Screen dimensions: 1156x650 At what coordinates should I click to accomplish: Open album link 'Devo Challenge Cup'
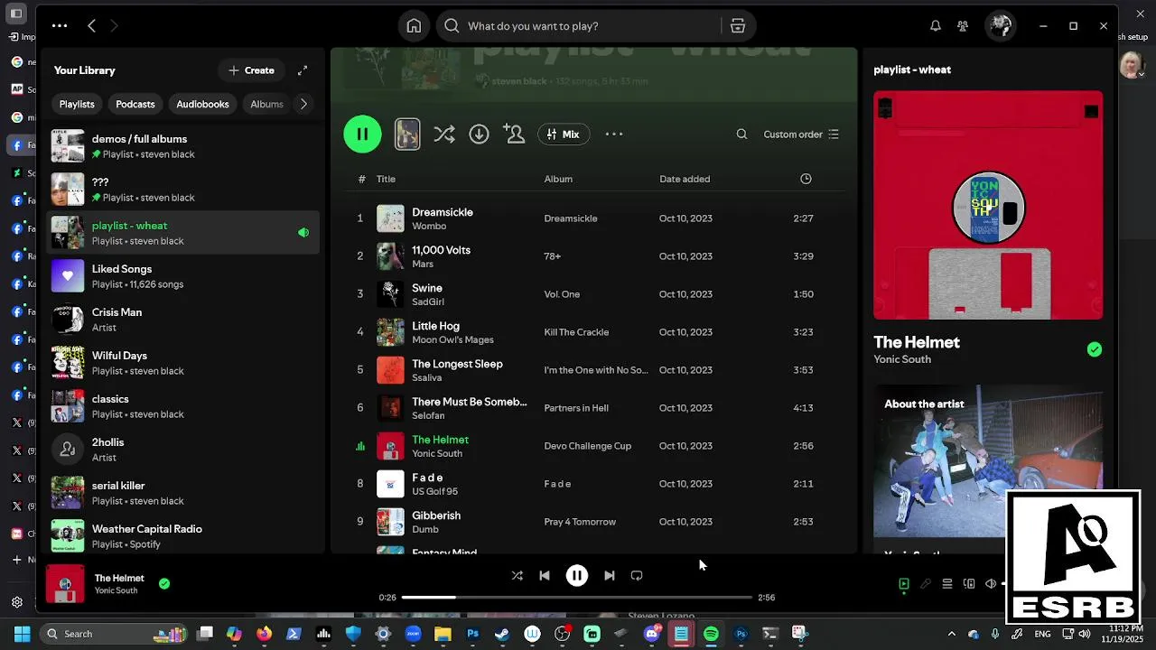click(587, 446)
